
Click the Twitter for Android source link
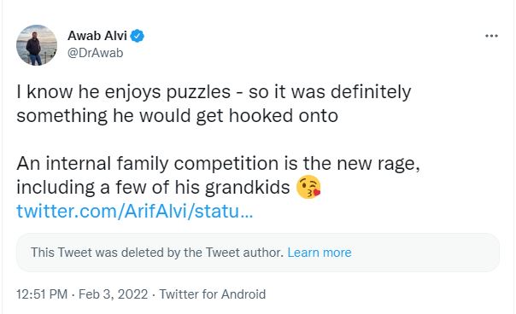[213, 294]
